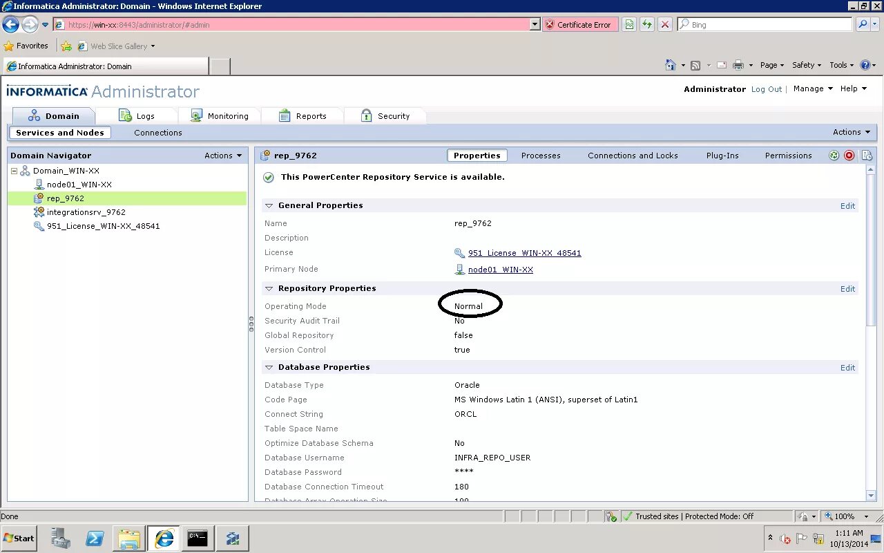
Task: Click the IE blue Help question icon
Action: [x=865, y=65]
